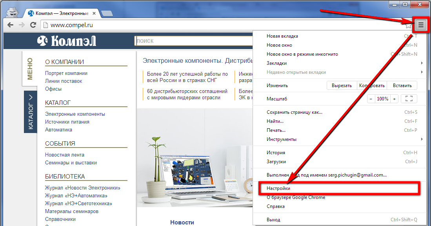Click the «КАТАЛОГ» sidebar section heading

point(58,103)
